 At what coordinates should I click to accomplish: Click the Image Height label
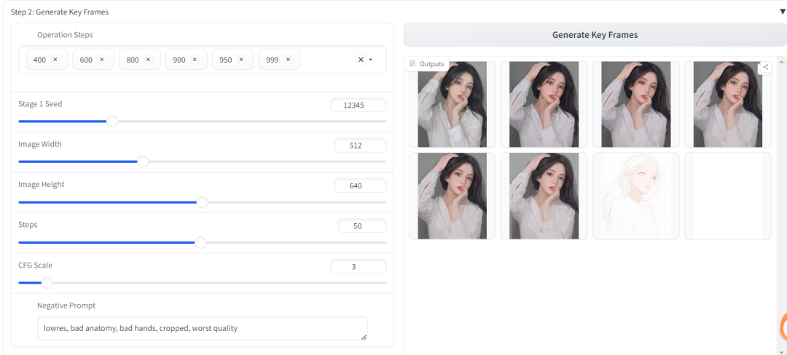click(x=41, y=184)
